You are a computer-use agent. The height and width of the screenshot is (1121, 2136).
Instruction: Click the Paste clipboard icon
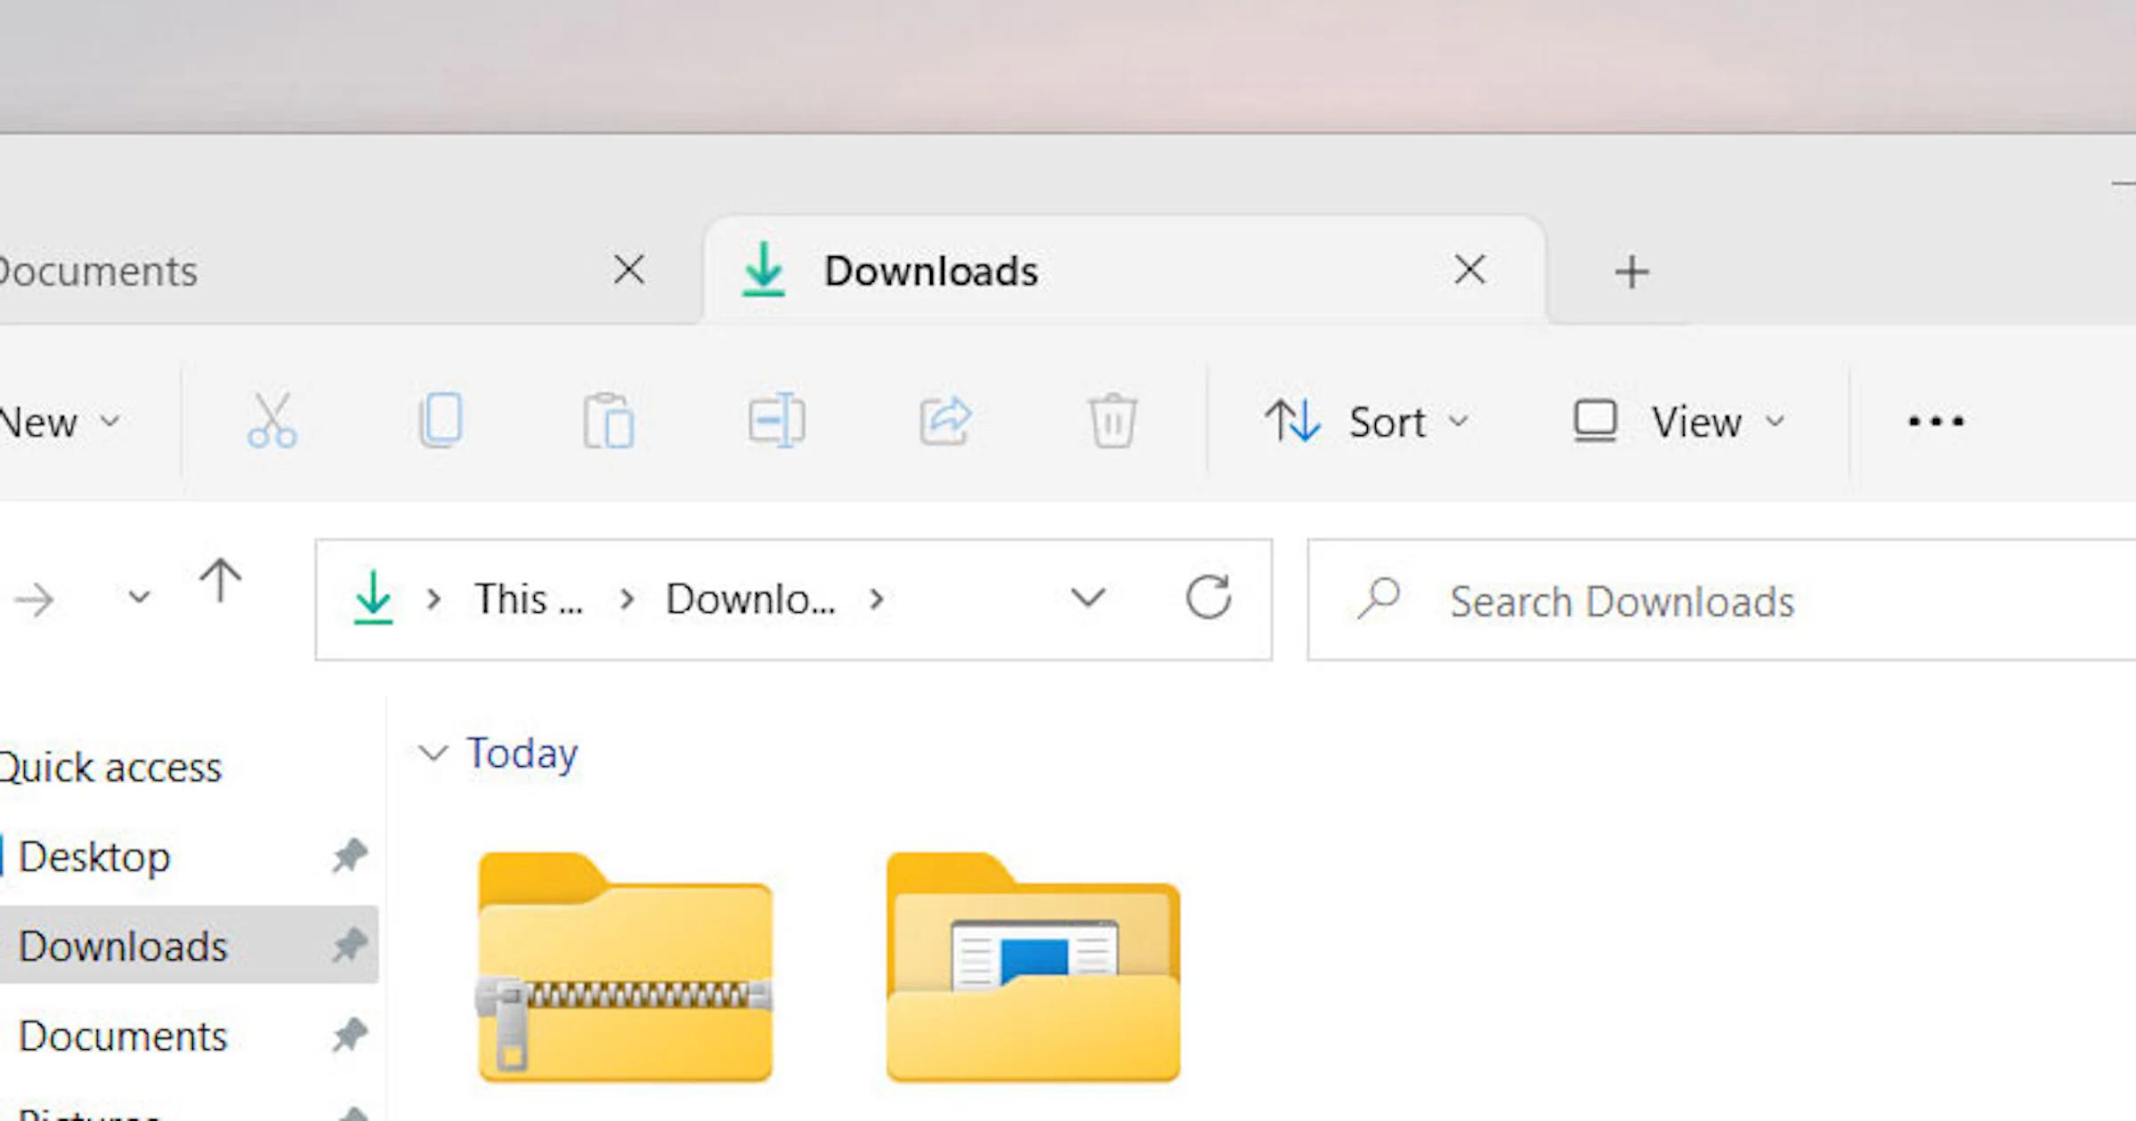pyautogui.click(x=609, y=420)
